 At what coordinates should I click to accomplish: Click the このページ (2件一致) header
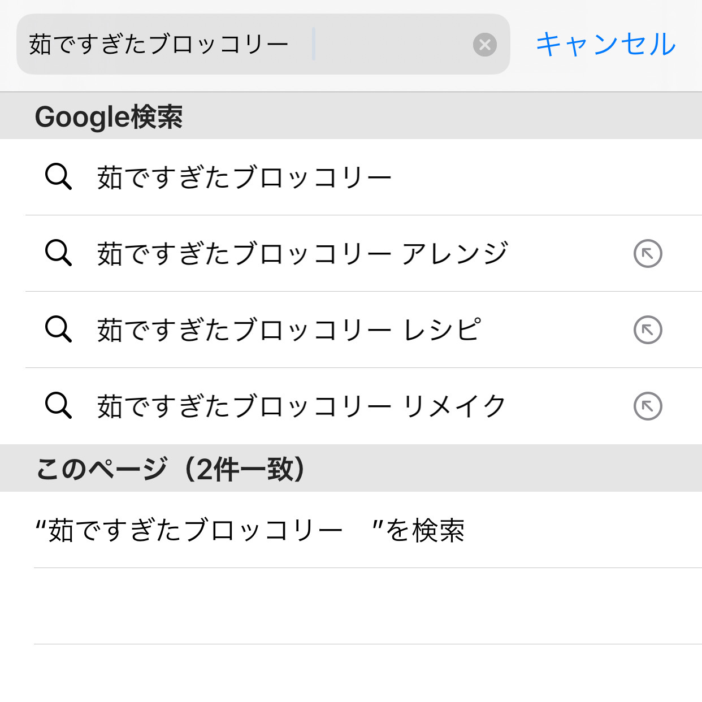[171, 469]
